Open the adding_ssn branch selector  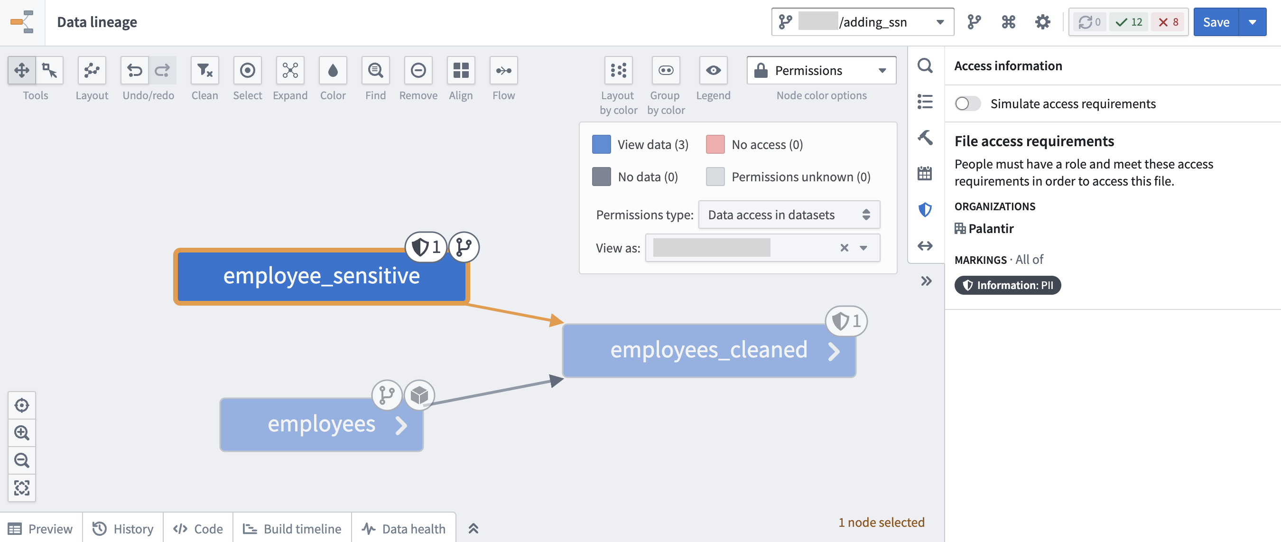click(x=862, y=22)
